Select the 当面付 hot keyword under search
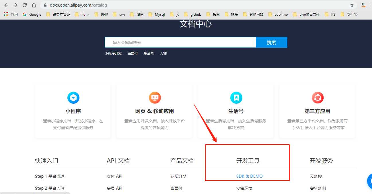The height and width of the screenshot is (194, 372). 133,53
